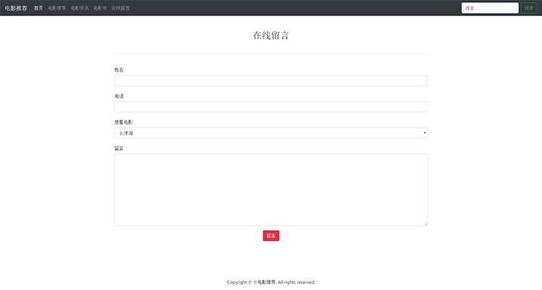Open the 电影推荐 brand logo link
The height and width of the screenshot is (290, 542).
pyautogui.click(x=16, y=8)
